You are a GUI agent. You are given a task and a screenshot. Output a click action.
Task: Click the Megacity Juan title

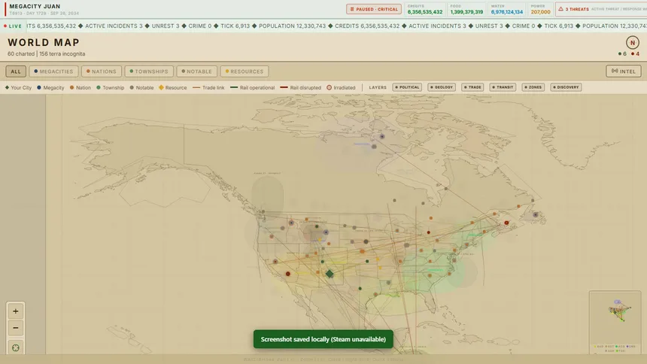tap(35, 6)
